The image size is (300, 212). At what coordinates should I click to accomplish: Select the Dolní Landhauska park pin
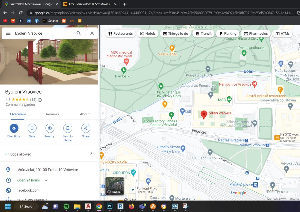point(244,53)
